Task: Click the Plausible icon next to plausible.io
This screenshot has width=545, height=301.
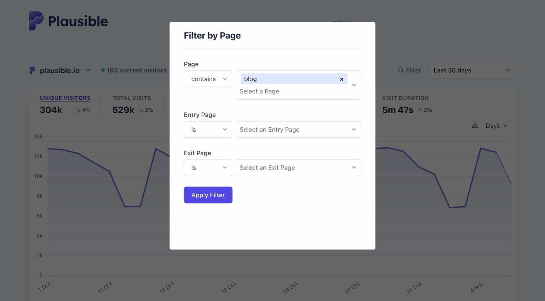Action: coord(32,70)
